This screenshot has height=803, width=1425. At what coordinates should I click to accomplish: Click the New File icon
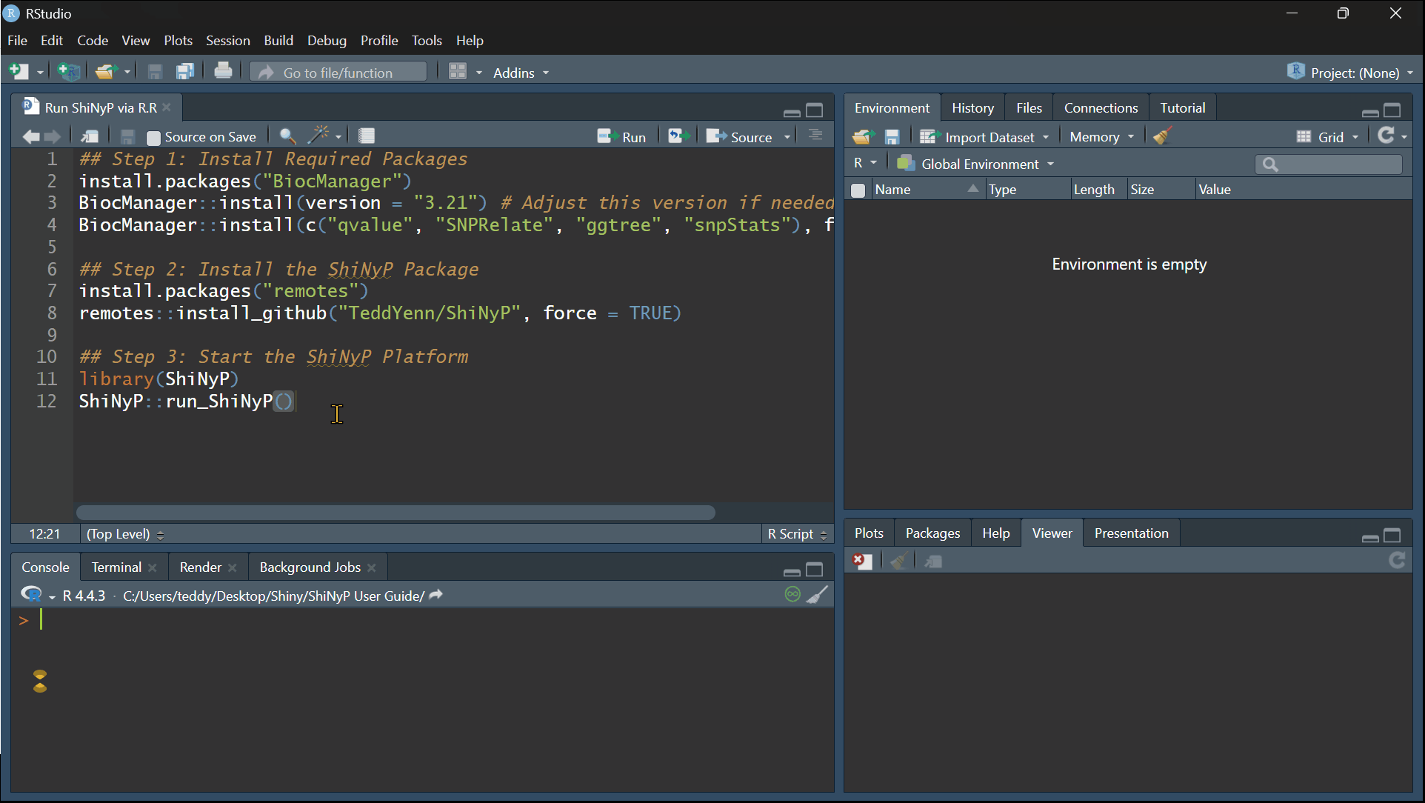[x=19, y=72]
